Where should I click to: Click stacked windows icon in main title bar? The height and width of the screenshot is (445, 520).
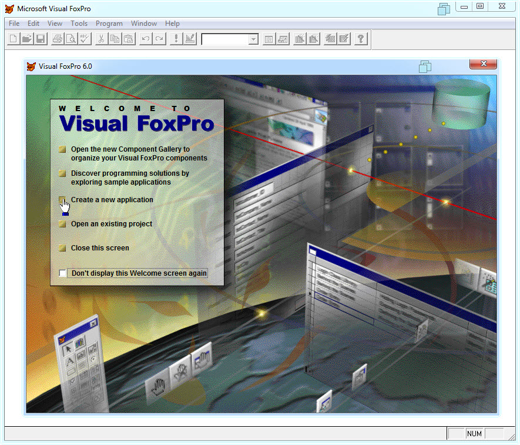[444, 9]
